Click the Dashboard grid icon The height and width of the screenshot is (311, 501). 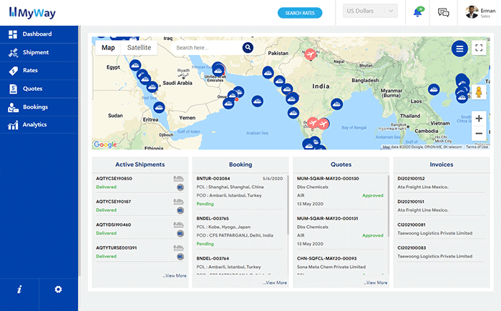tap(13, 34)
